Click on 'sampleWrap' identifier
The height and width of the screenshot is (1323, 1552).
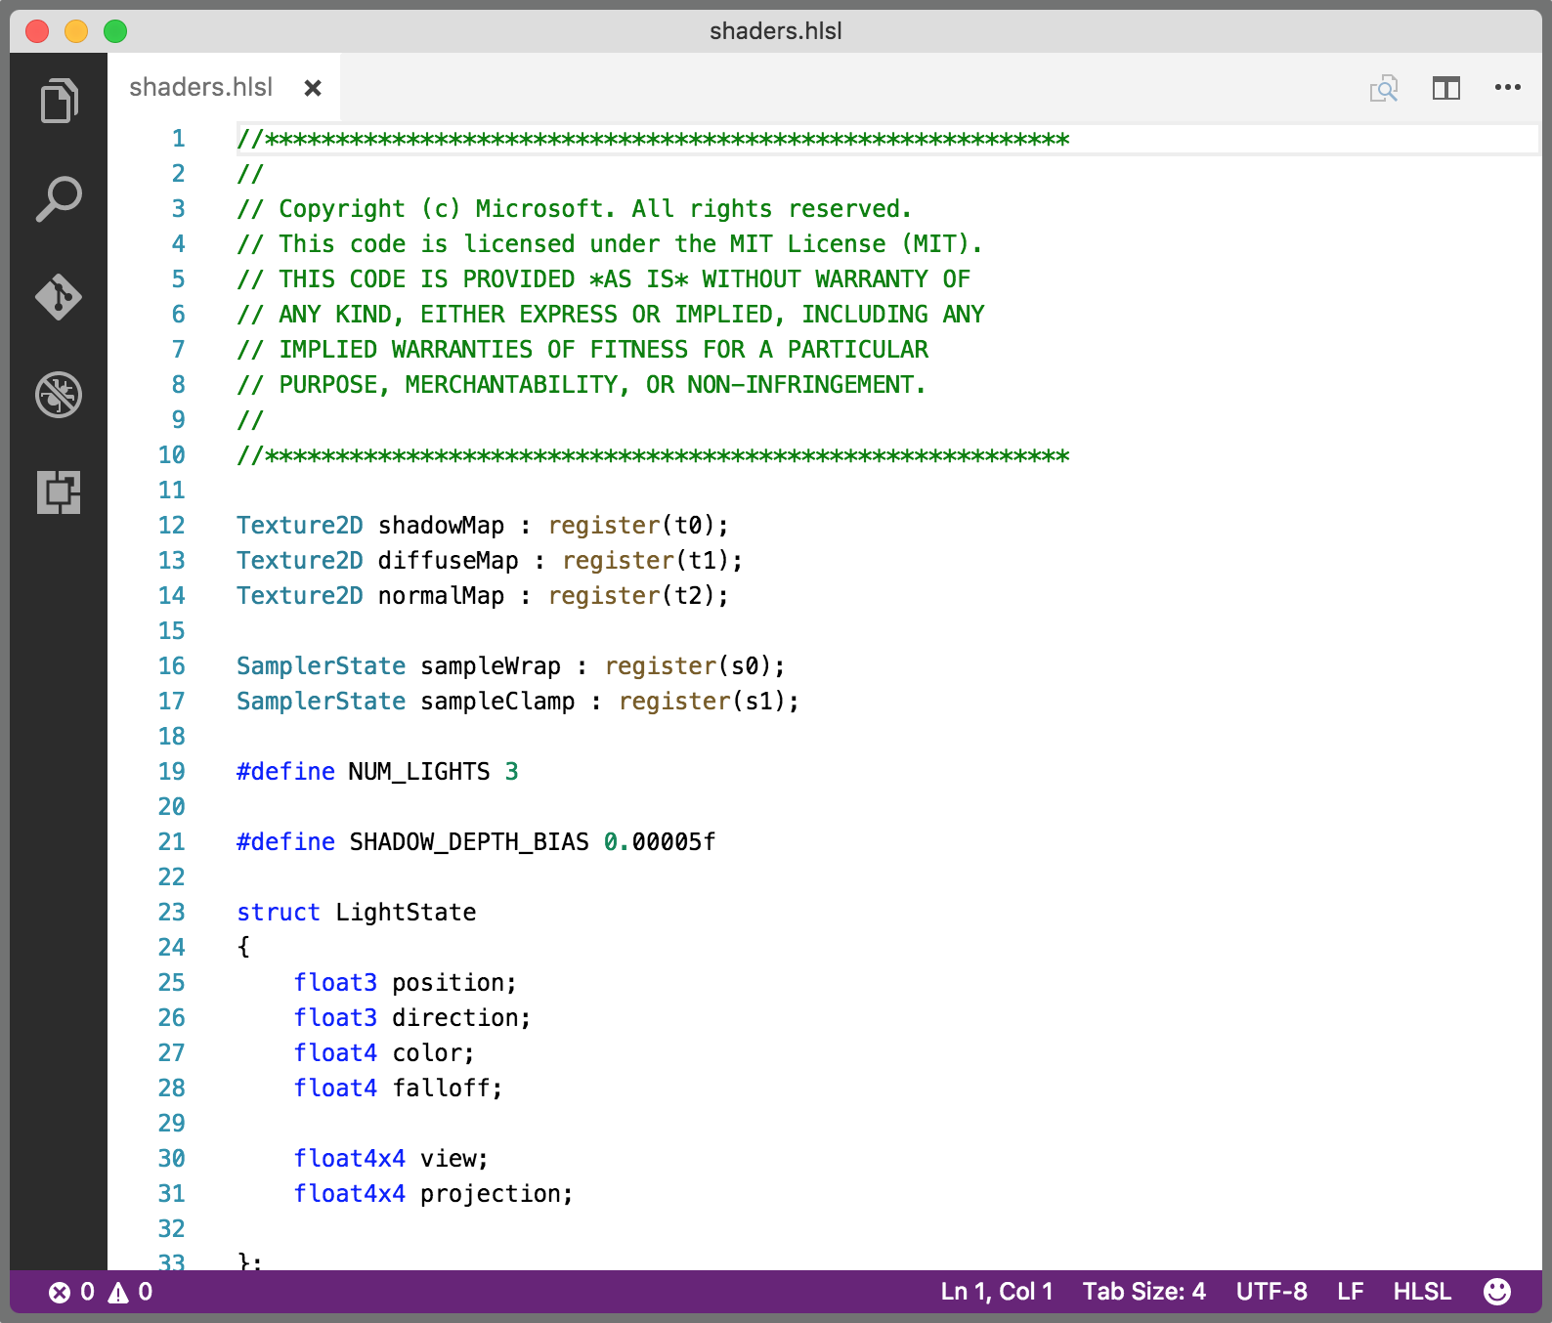491,666
